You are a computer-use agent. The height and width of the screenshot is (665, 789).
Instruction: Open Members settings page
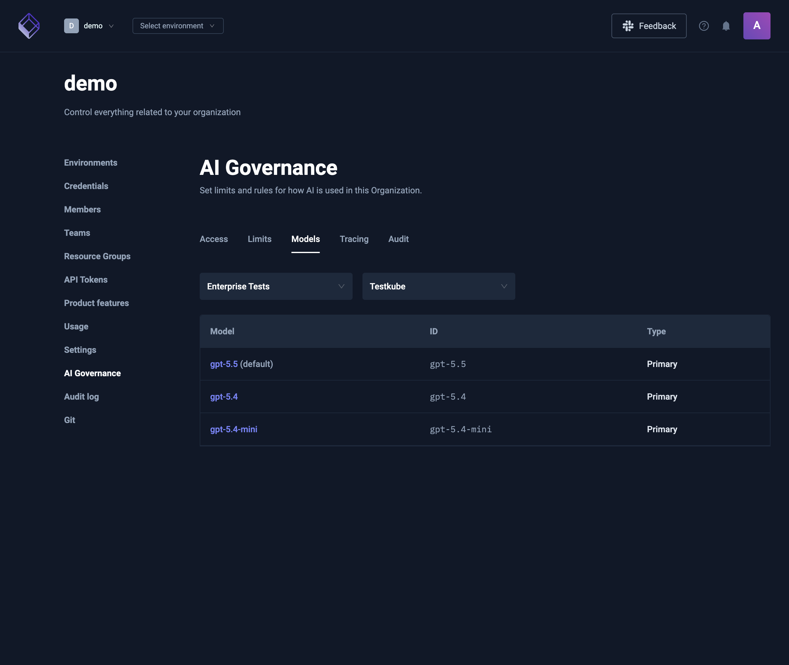(x=82, y=210)
